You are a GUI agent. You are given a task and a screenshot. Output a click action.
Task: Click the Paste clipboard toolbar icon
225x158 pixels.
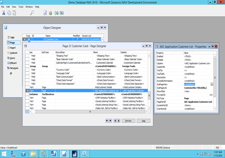click(14, 13)
